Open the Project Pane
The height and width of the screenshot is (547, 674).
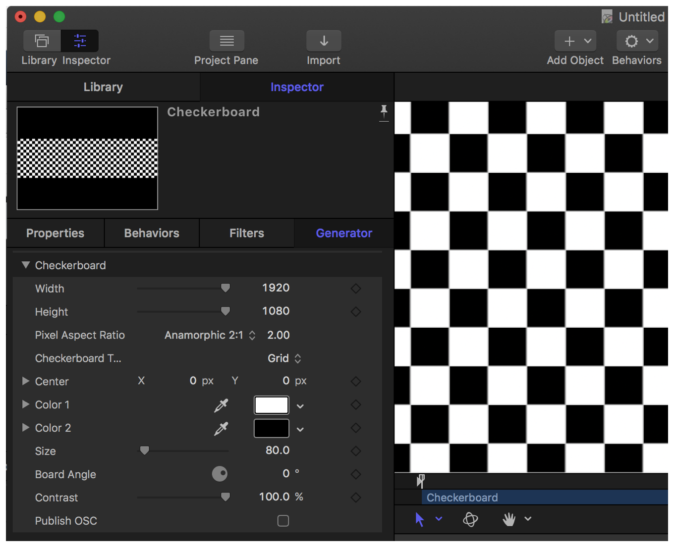pyautogui.click(x=226, y=41)
